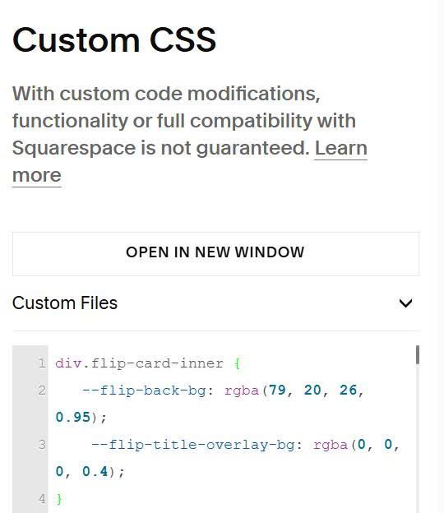This screenshot has width=444, height=513.
Task: Click the code editor vertical scrollbar thumb
Action: (x=417, y=354)
